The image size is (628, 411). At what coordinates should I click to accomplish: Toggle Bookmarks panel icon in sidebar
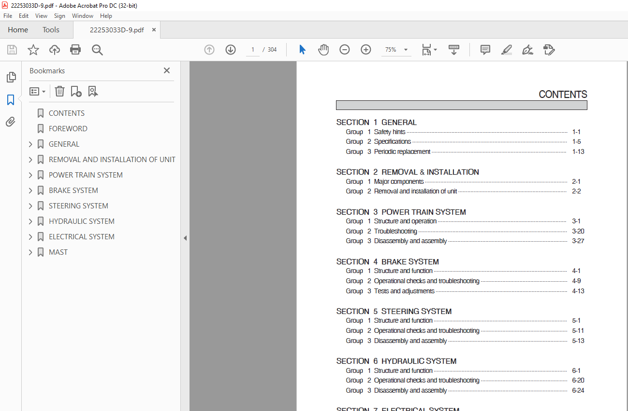pos(11,100)
